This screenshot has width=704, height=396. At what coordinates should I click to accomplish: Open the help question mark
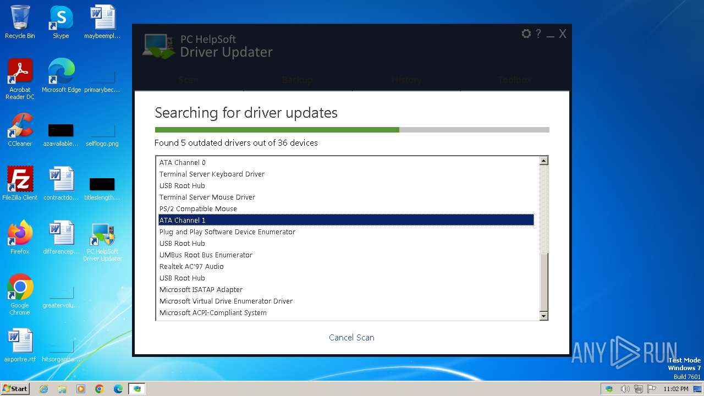click(x=538, y=34)
